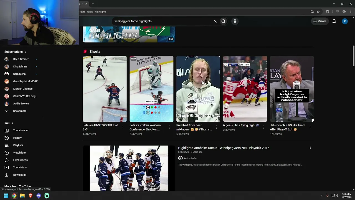
Task: Open the Chrome three-dot menu
Action: 351,12
